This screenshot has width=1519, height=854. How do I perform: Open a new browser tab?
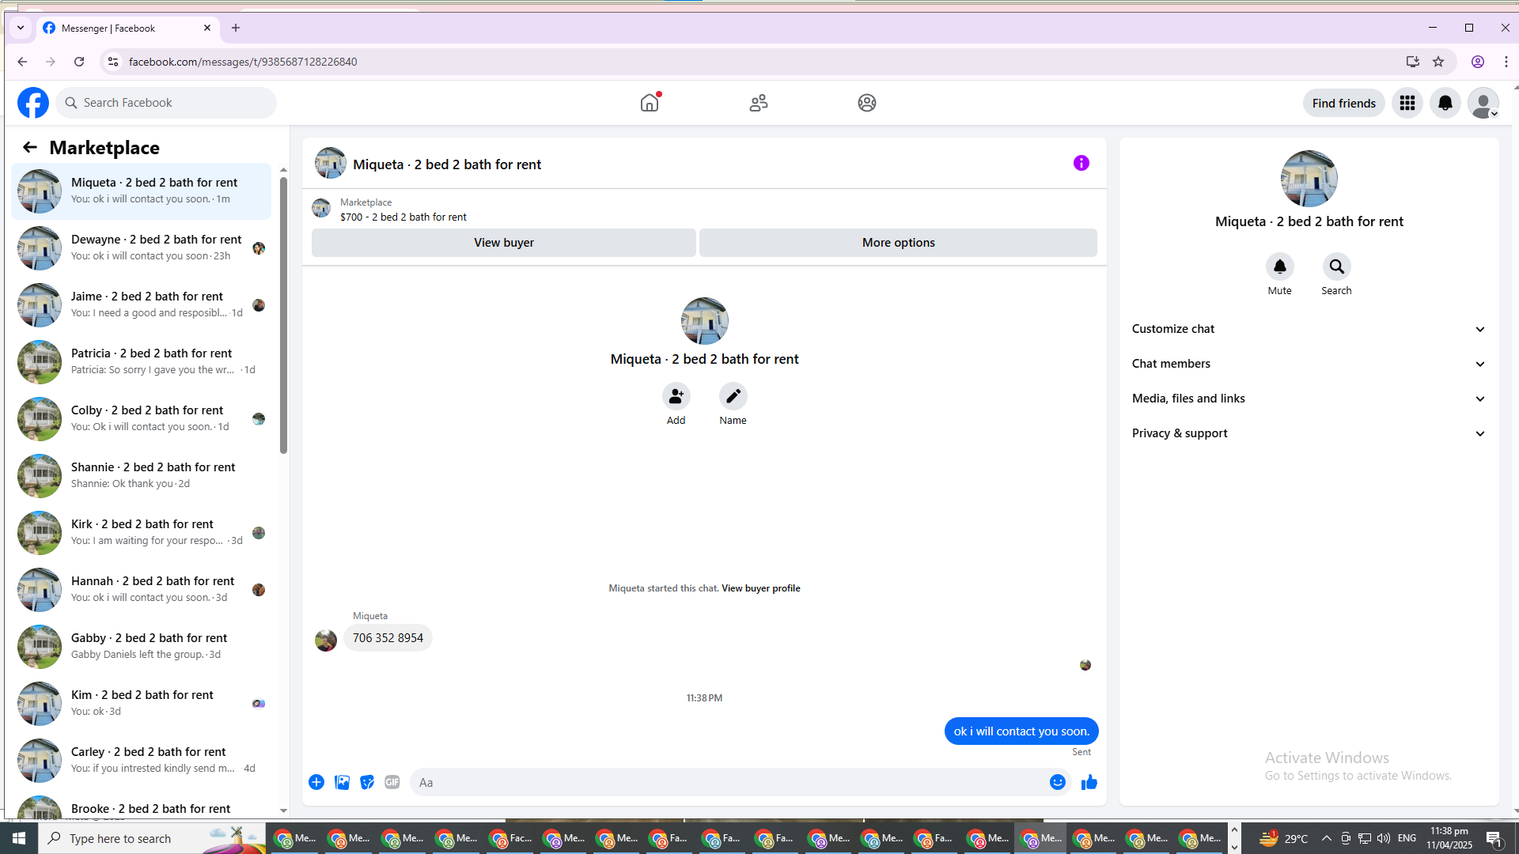[236, 28]
